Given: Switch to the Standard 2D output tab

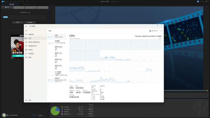Looking at the screenshot, I should pos(7,7).
